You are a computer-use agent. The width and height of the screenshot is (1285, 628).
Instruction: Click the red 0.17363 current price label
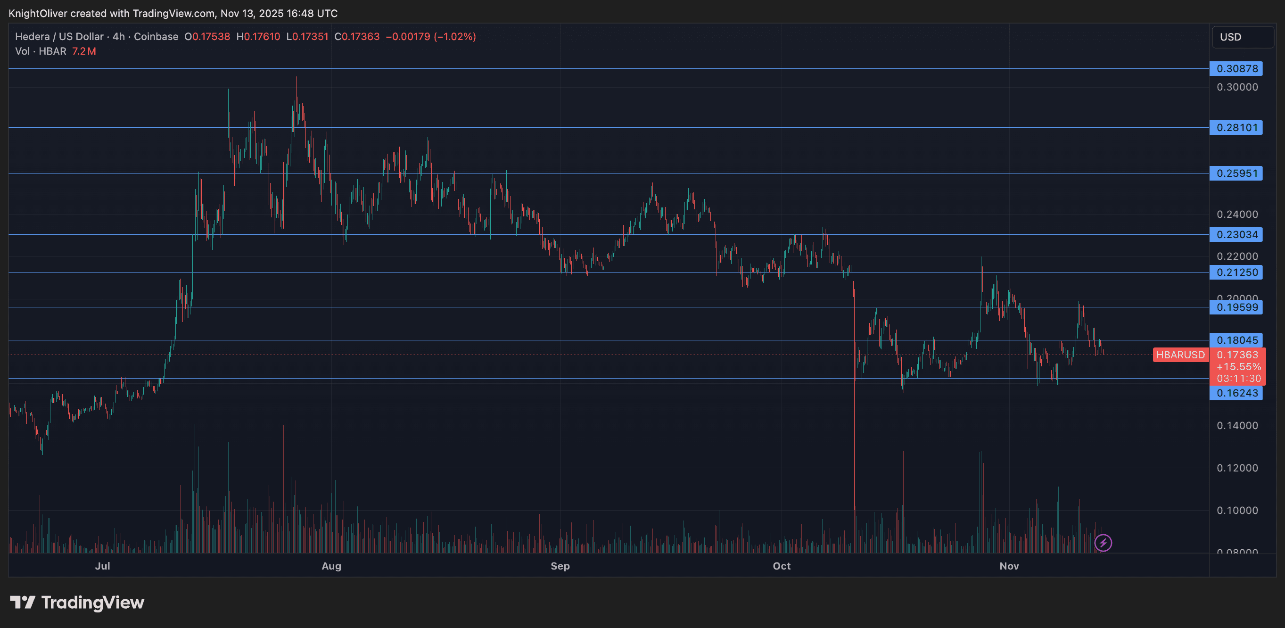point(1237,355)
